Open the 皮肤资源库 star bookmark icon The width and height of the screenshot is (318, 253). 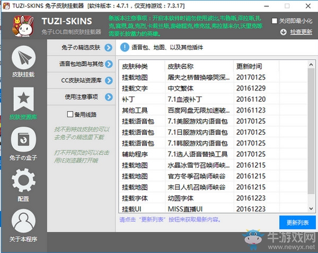[x=23, y=99]
